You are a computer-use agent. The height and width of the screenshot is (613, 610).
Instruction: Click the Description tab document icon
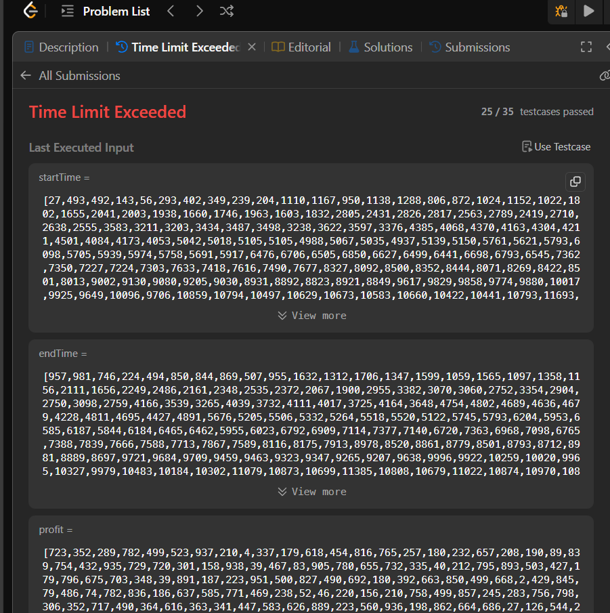29,47
